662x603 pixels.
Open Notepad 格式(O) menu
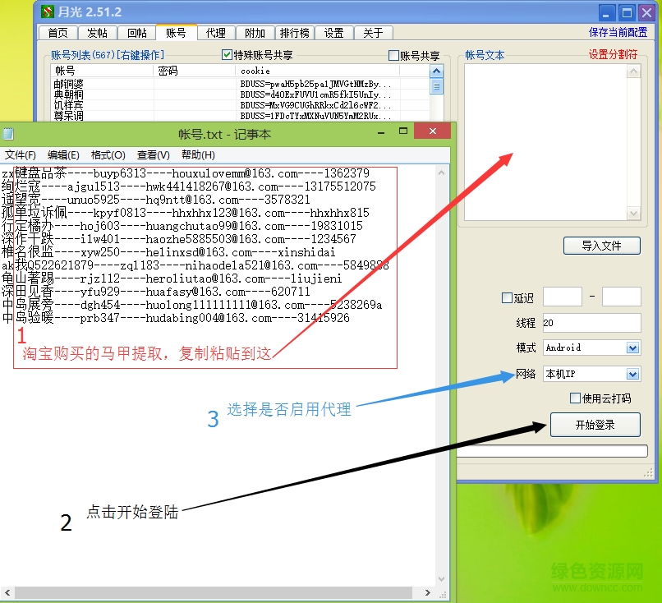coord(108,155)
